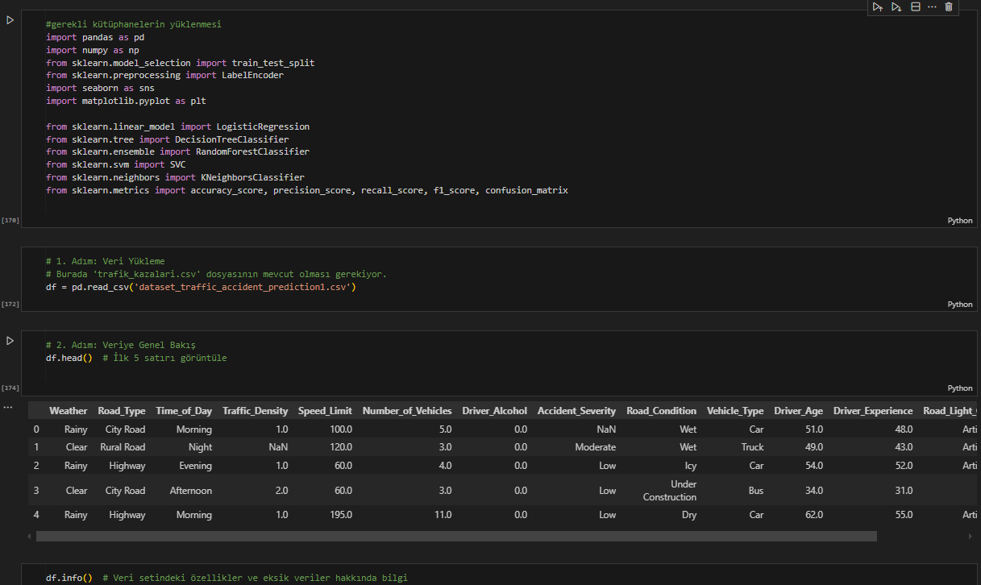Click the Speed_Limit column header
The width and height of the screenshot is (981, 585).
(x=325, y=411)
